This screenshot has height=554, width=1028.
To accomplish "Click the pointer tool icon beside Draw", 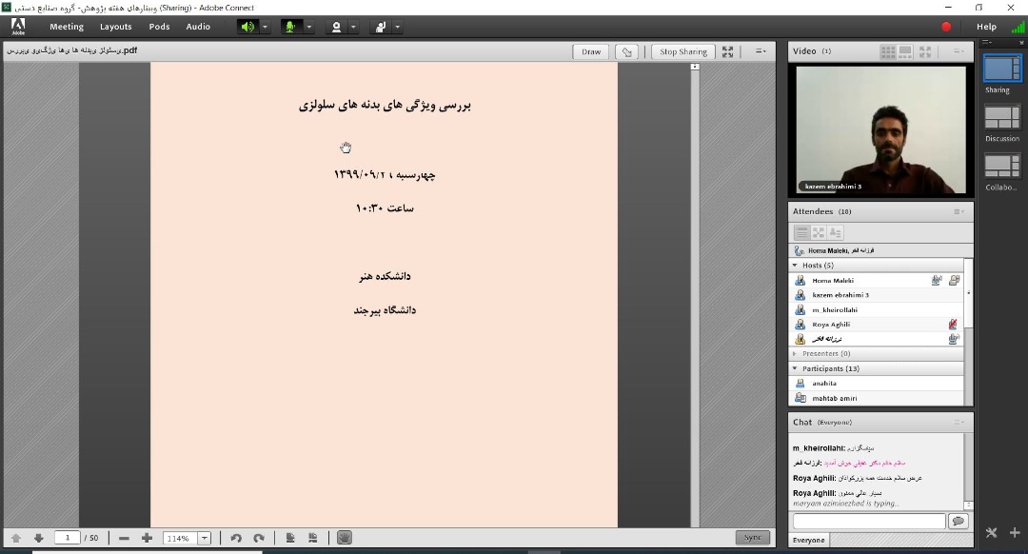I will click(626, 51).
